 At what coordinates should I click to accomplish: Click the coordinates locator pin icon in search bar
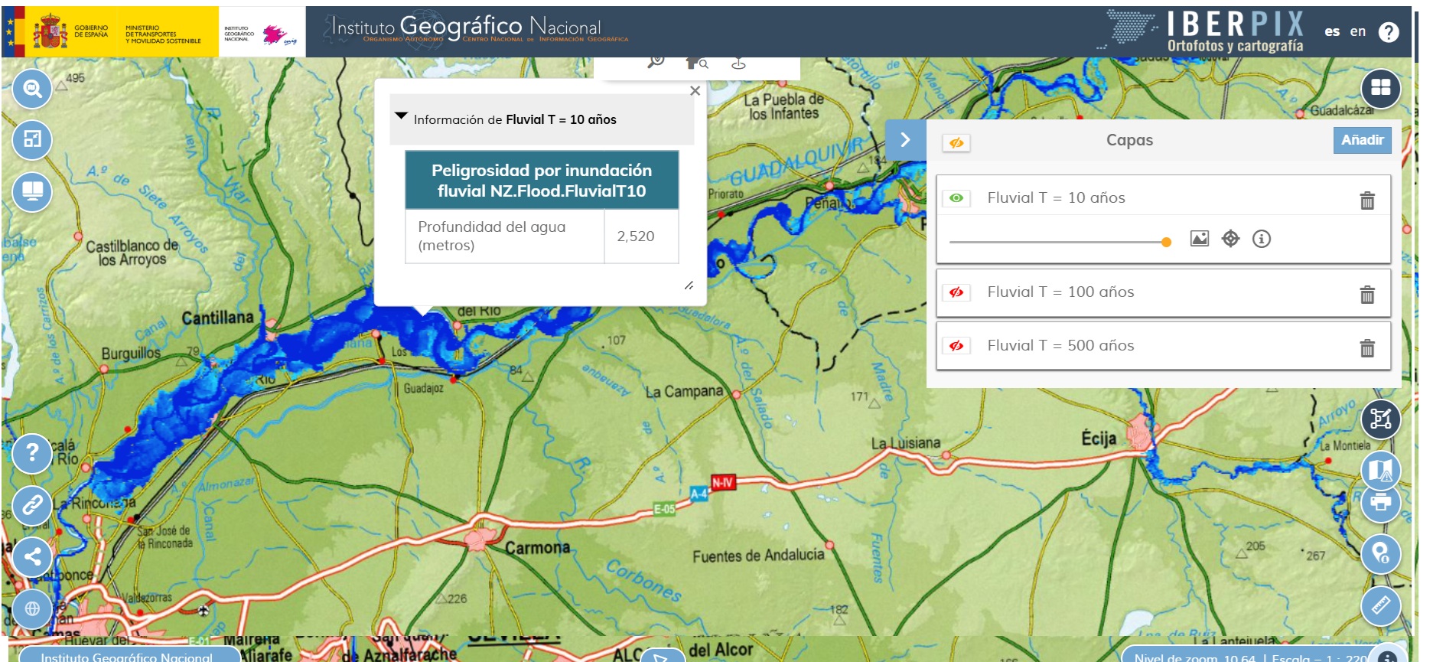coord(738,64)
